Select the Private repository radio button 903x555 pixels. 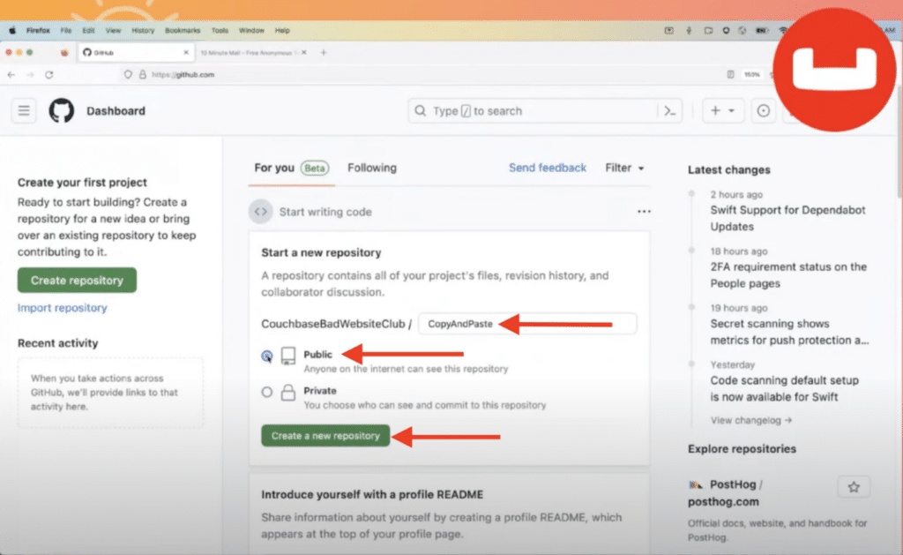[265, 391]
